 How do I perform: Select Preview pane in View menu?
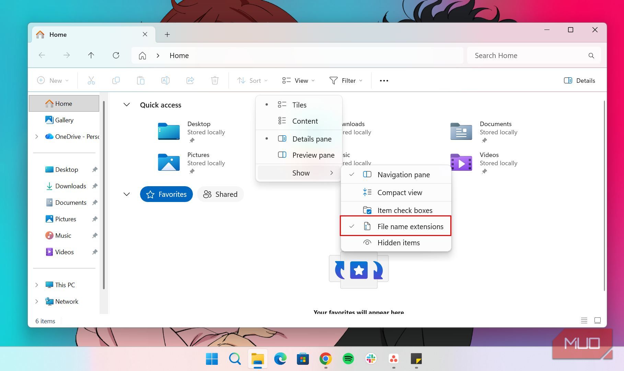[299, 155]
